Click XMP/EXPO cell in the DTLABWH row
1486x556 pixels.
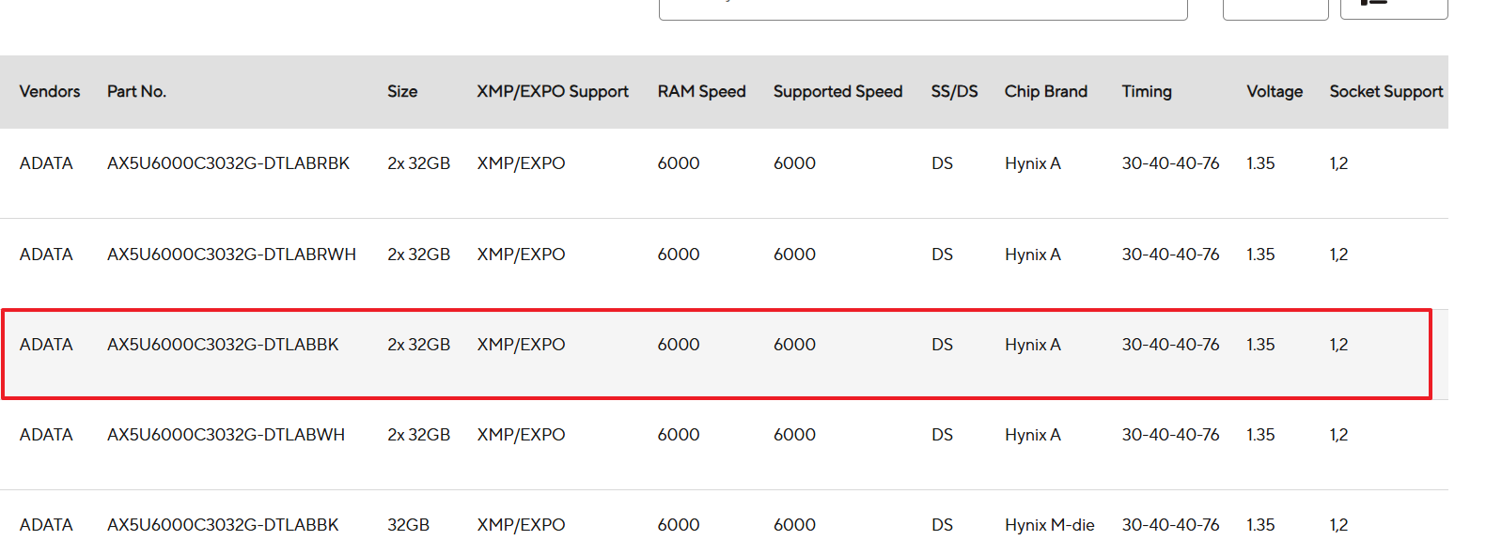pyautogui.click(x=521, y=435)
